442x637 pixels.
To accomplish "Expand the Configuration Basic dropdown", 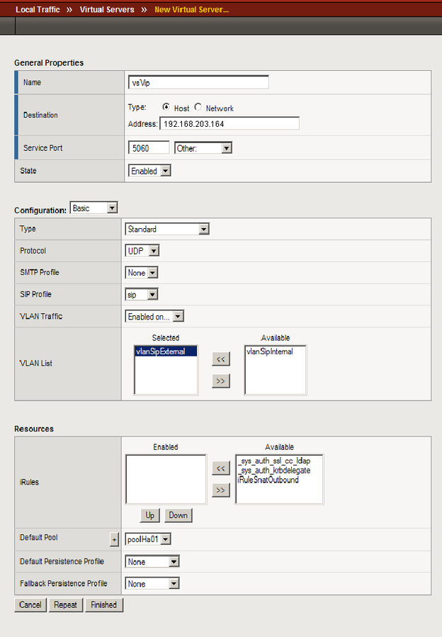I will tap(93, 208).
